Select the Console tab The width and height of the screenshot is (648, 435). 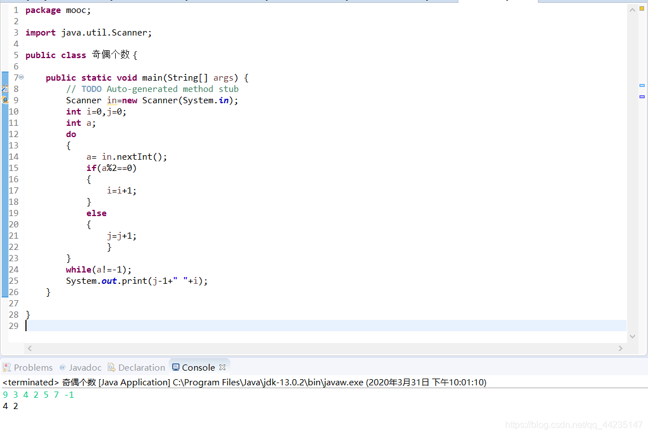(198, 367)
